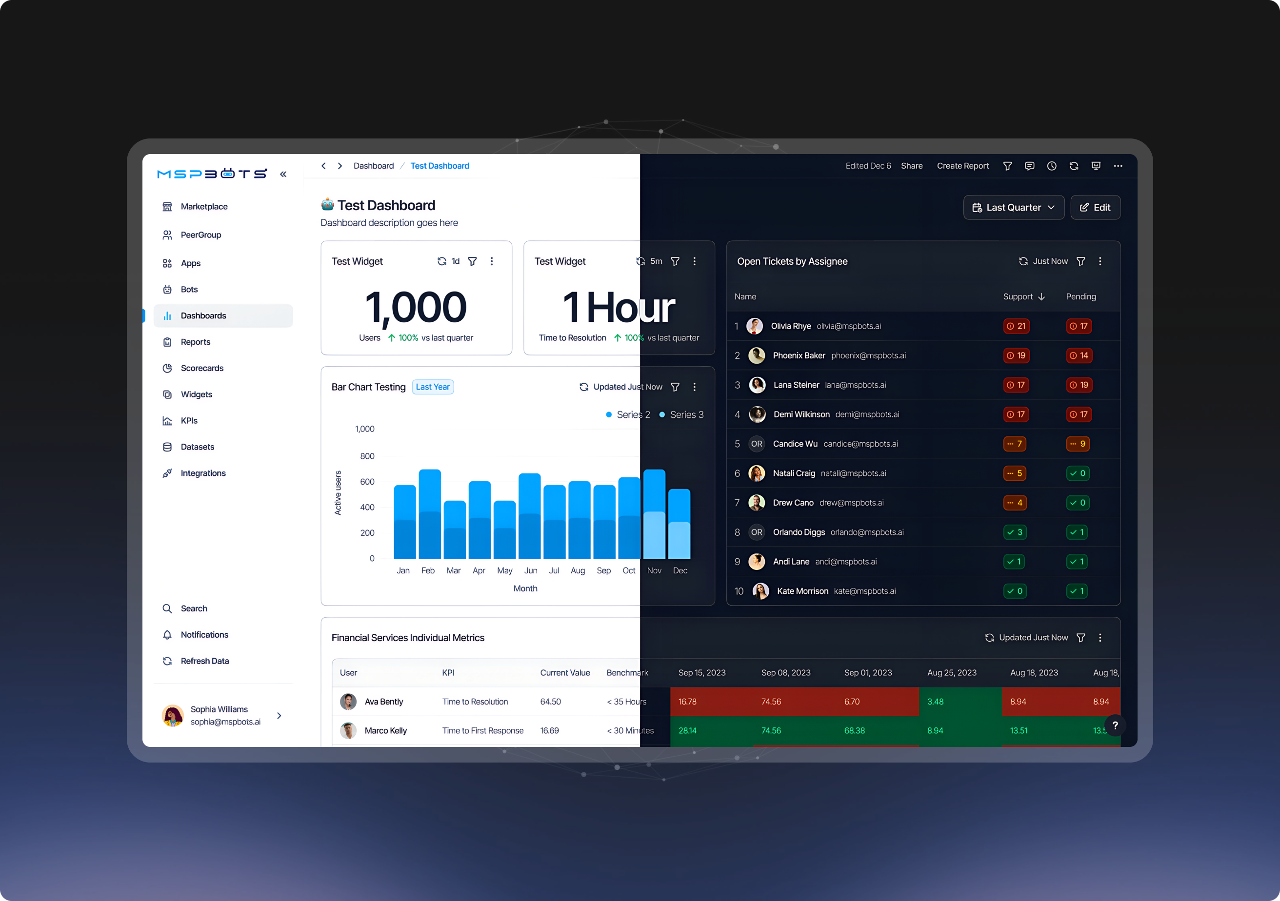Click the help question mark button
This screenshot has width=1280, height=901.
[x=1115, y=725]
